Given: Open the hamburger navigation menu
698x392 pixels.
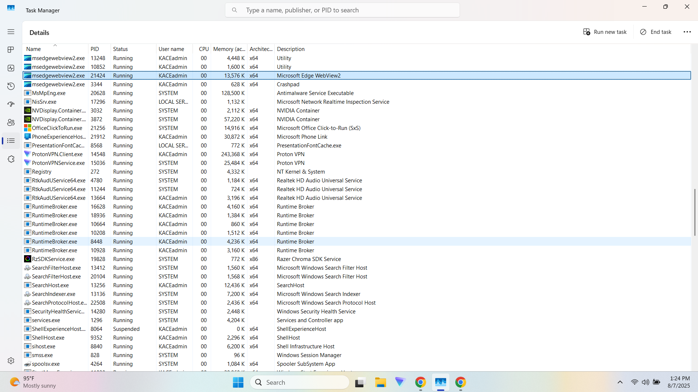Looking at the screenshot, I should [x=11, y=32].
